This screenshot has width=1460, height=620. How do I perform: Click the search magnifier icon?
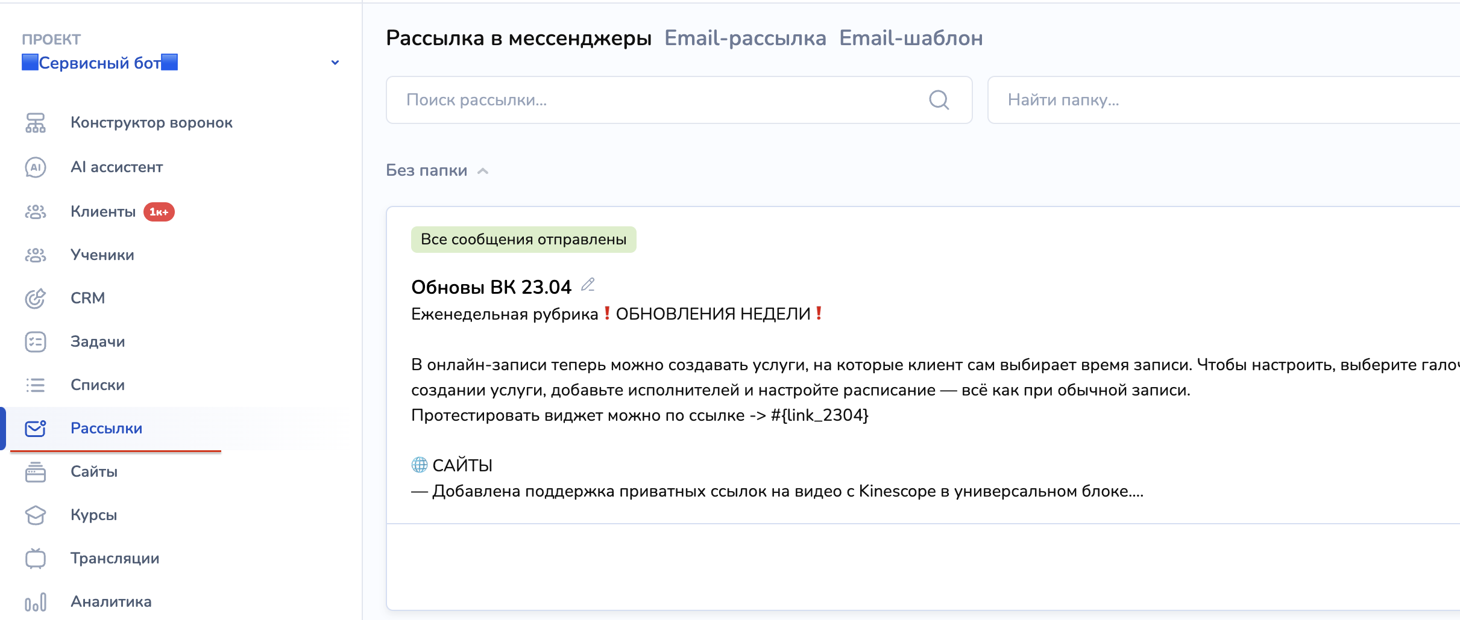pos(939,100)
